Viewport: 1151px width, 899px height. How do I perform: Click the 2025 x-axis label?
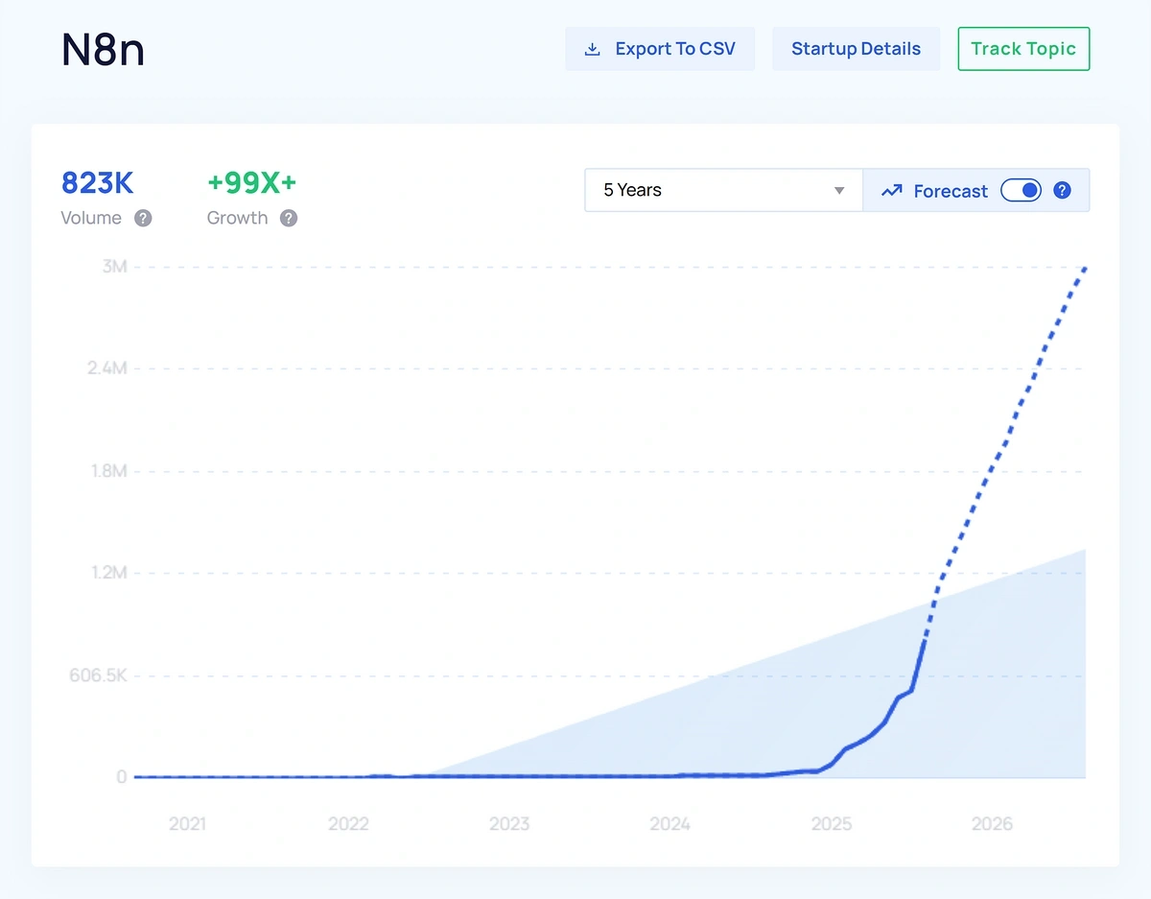click(x=831, y=824)
